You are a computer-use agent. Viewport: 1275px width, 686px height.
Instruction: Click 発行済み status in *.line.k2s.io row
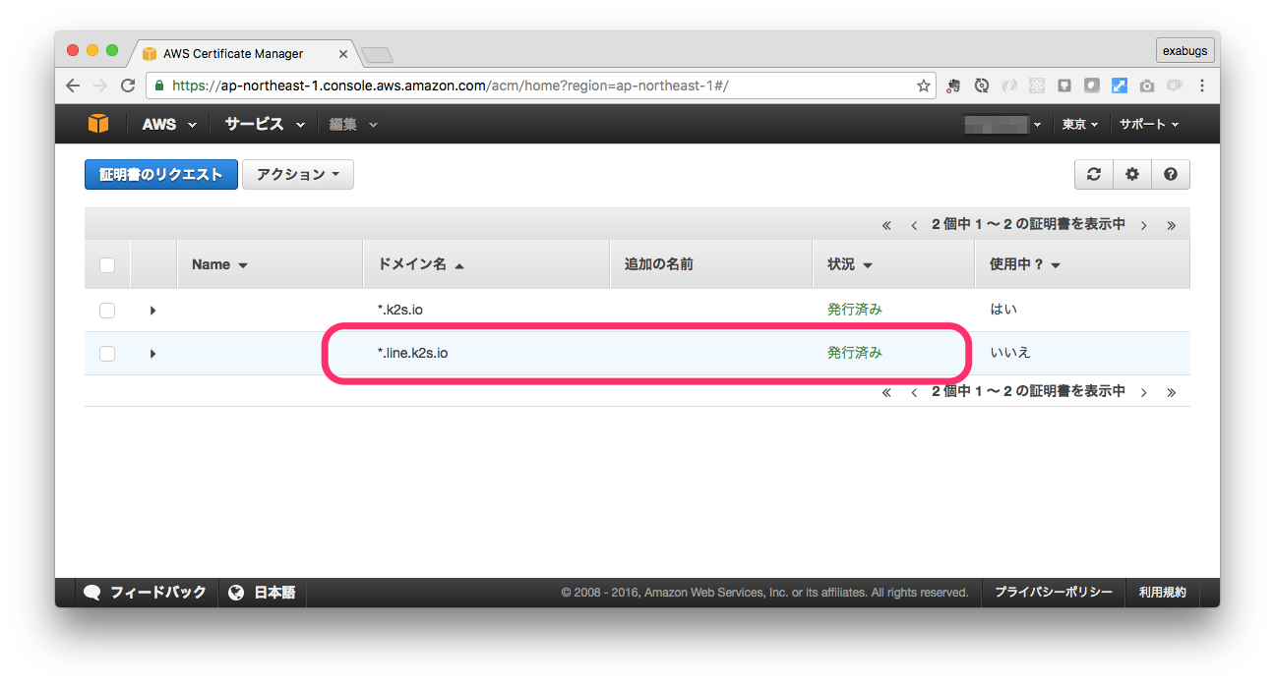pos(855,353)
